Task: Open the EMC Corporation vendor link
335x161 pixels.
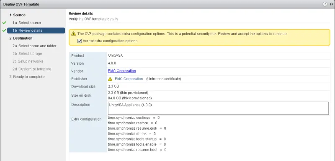Action: [x=122, y=71]
